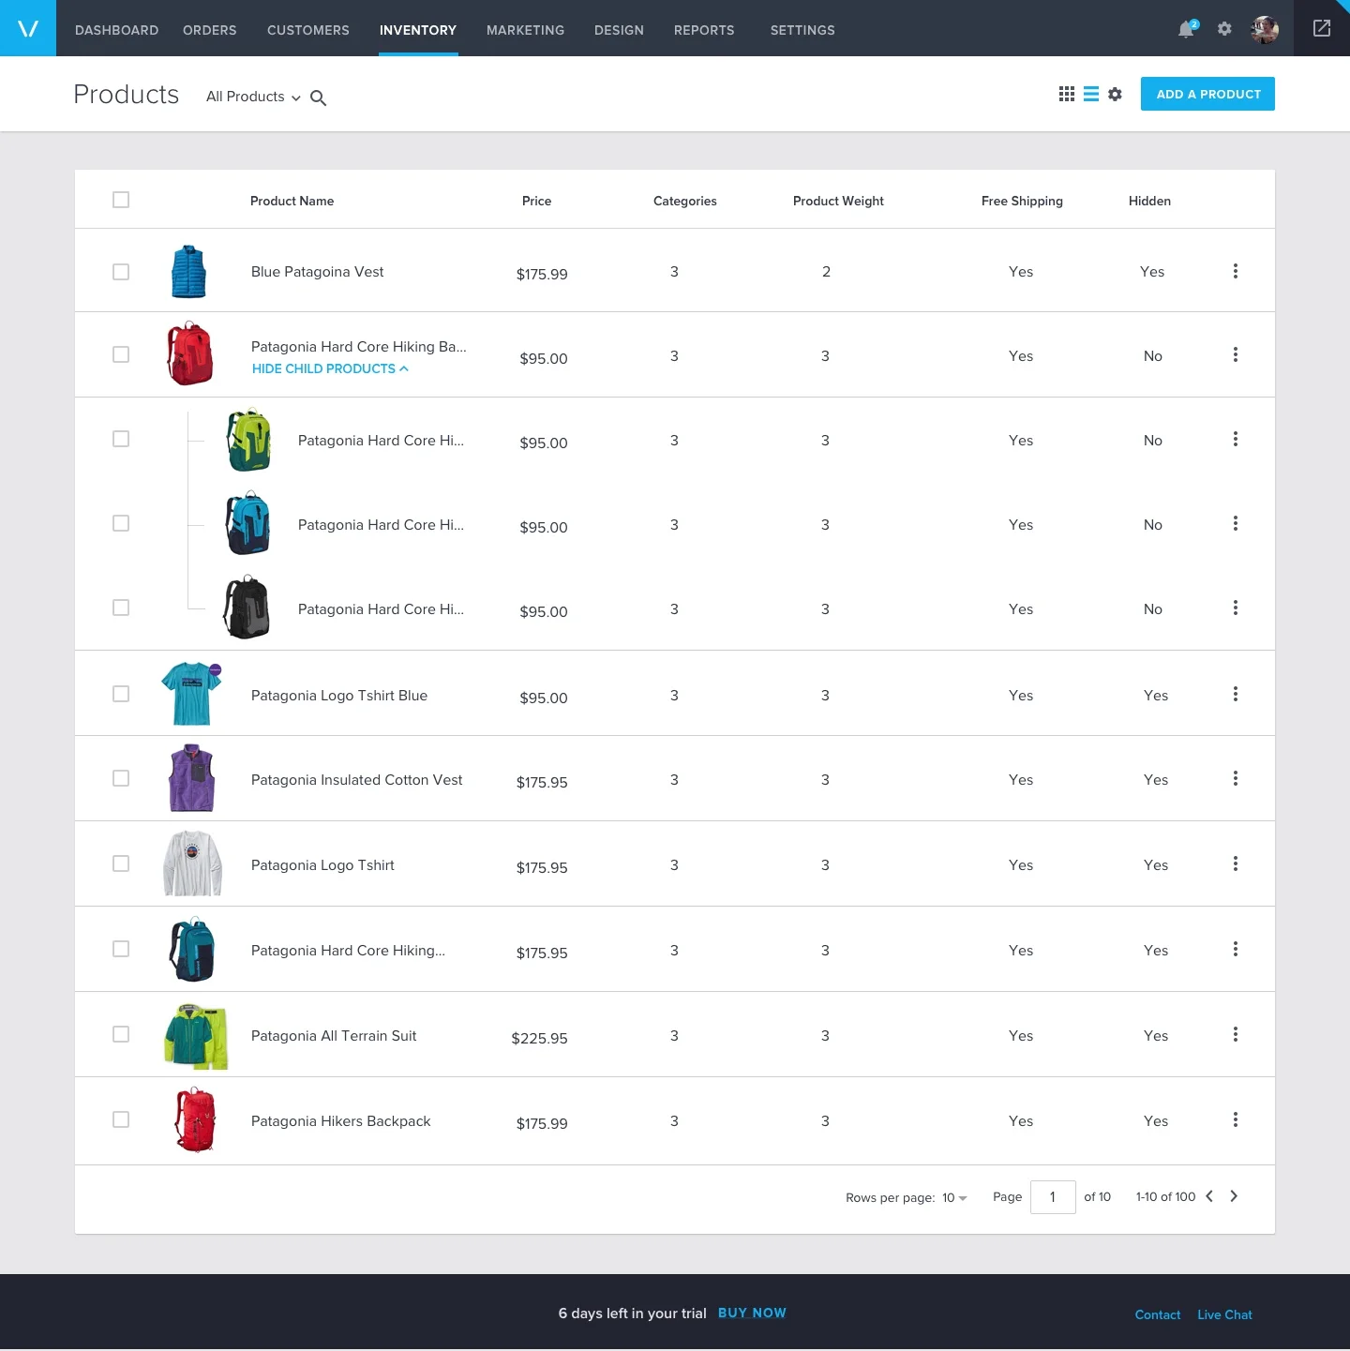Open the notifications bell
Screen dimensions: 1350x1351
click(x=1187, y=29)
